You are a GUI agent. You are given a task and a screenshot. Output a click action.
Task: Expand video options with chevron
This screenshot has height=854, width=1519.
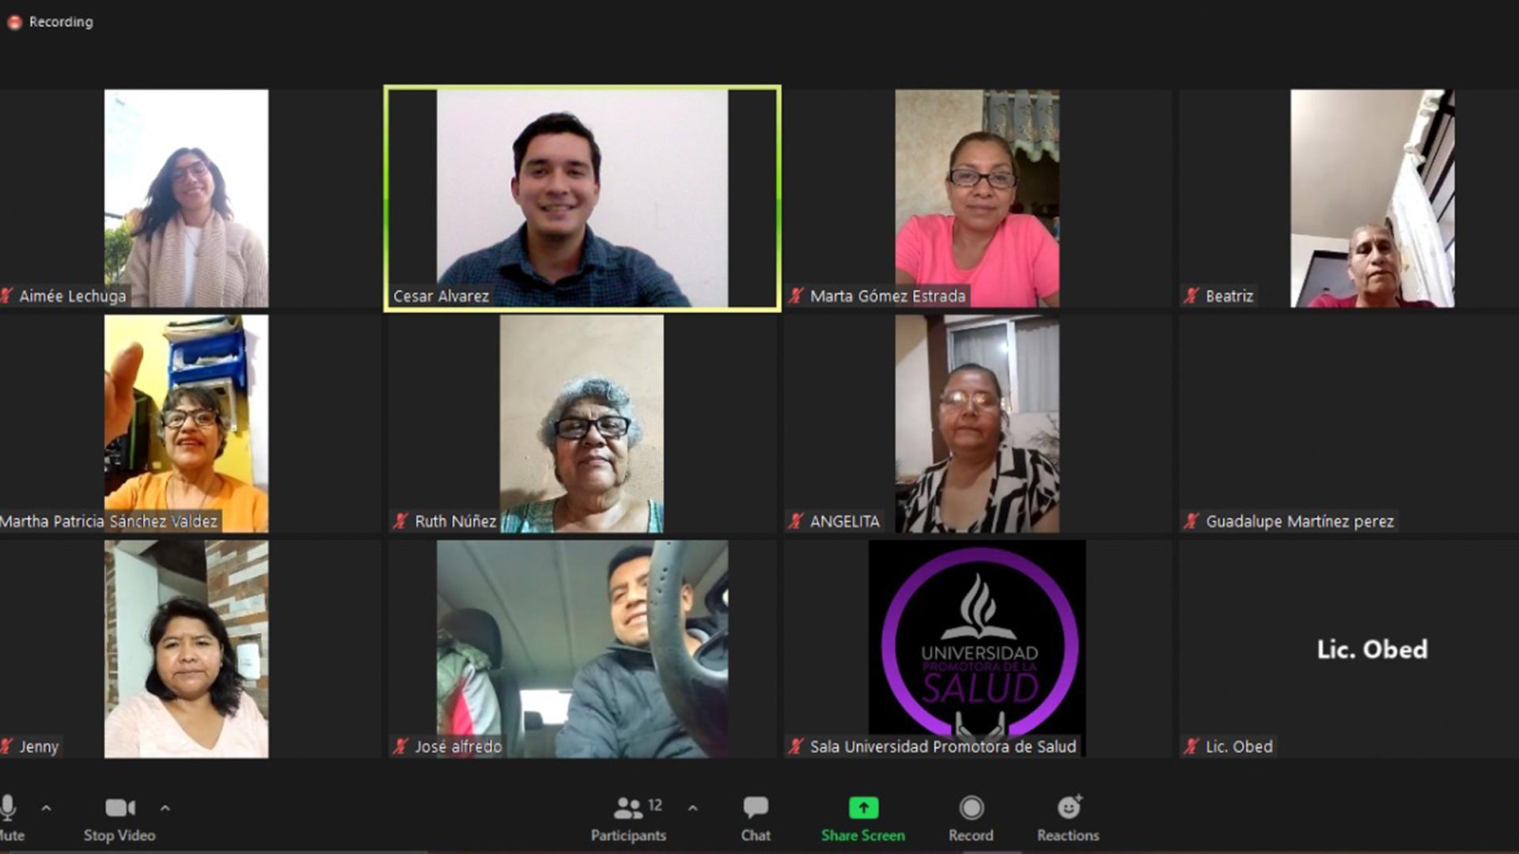point(163,809)
